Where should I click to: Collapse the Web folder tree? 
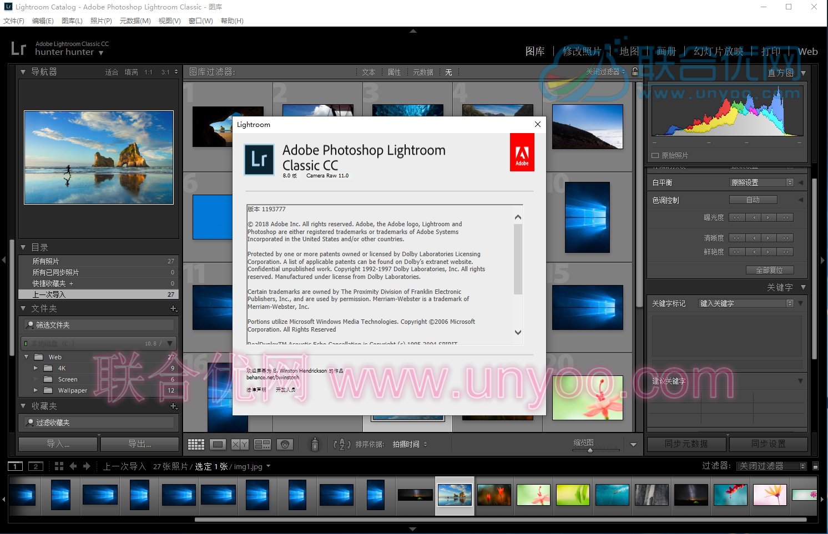pyautogui.click(x=26, y=357)
